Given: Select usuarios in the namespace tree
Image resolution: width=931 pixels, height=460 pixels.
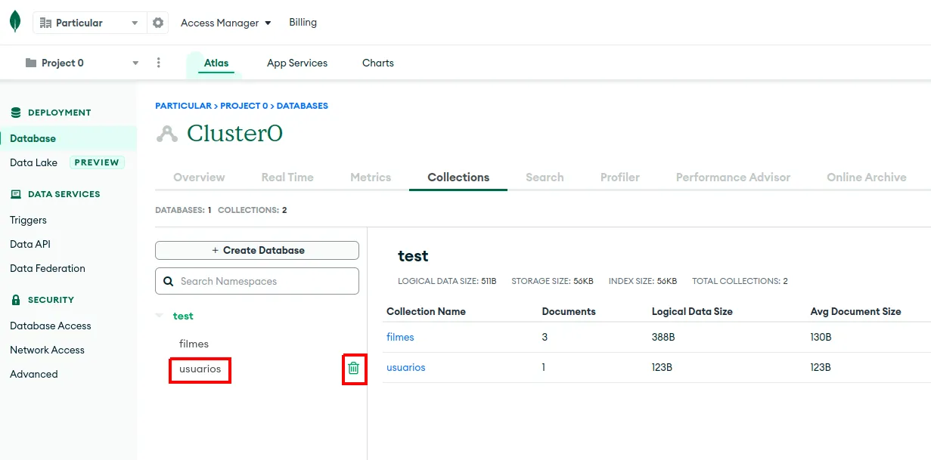Looking at the screenshot, I should click(x=200, y=369).
